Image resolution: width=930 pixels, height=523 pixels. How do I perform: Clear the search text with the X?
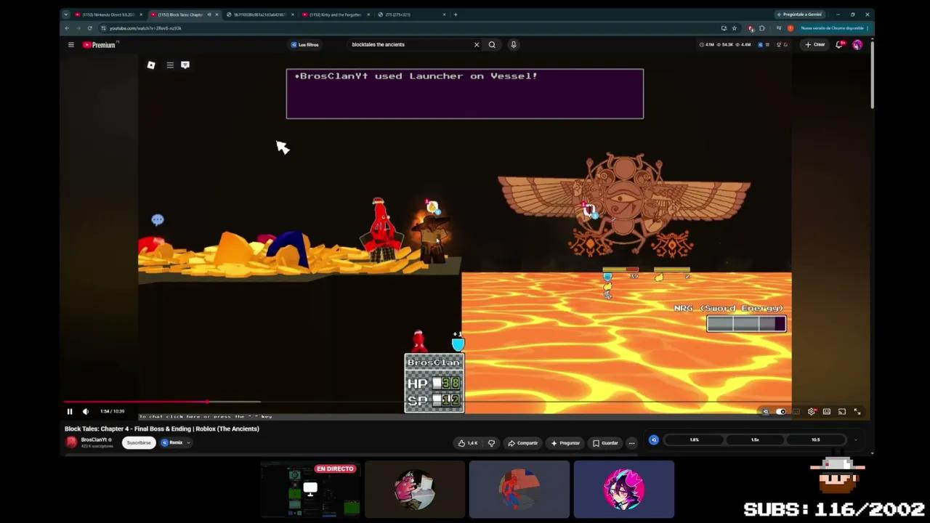(477, 45)
